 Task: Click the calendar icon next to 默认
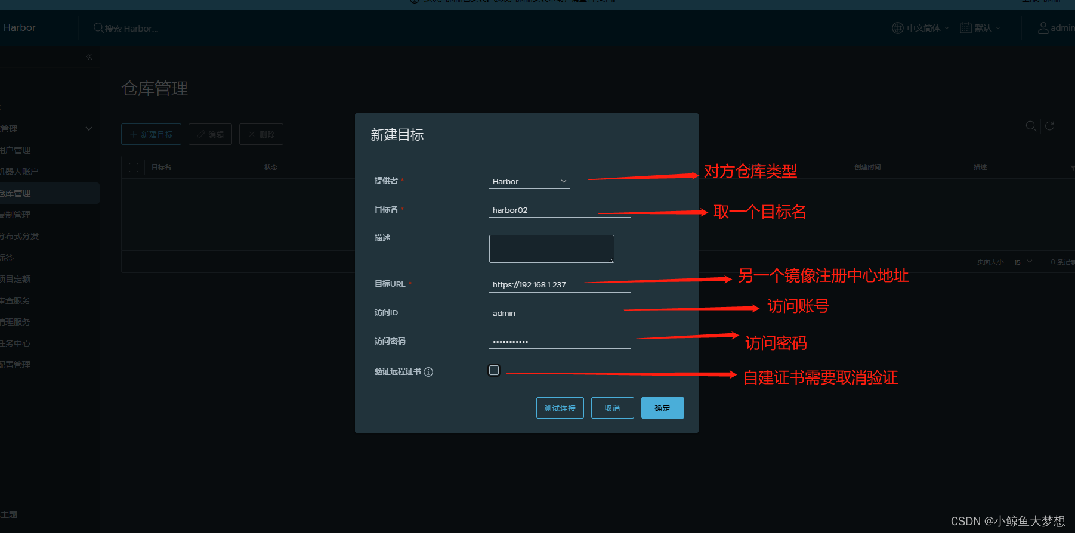[x=965, y=28]
